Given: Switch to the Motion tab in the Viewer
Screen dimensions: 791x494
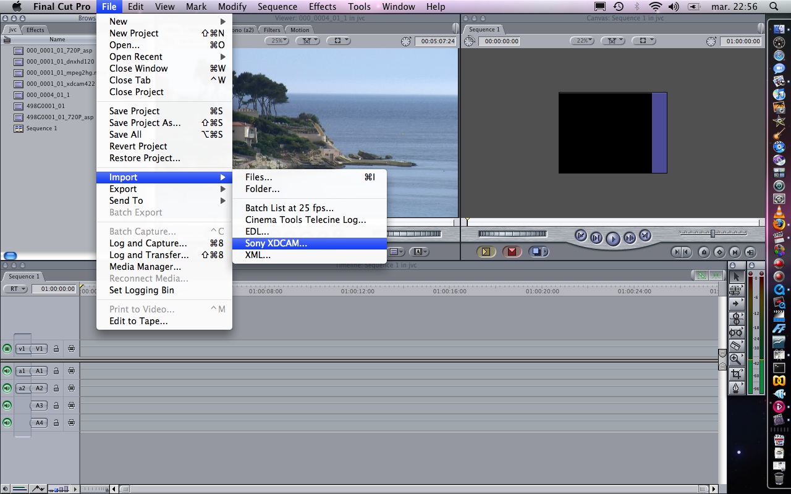Looking at the screenshot, I should [300, 30].
